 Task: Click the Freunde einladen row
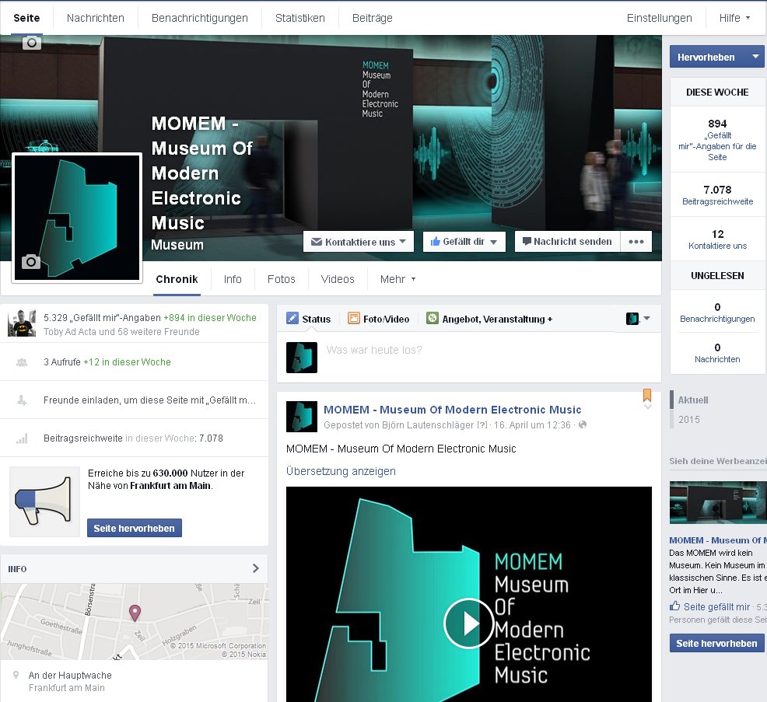tap(134, 400)
